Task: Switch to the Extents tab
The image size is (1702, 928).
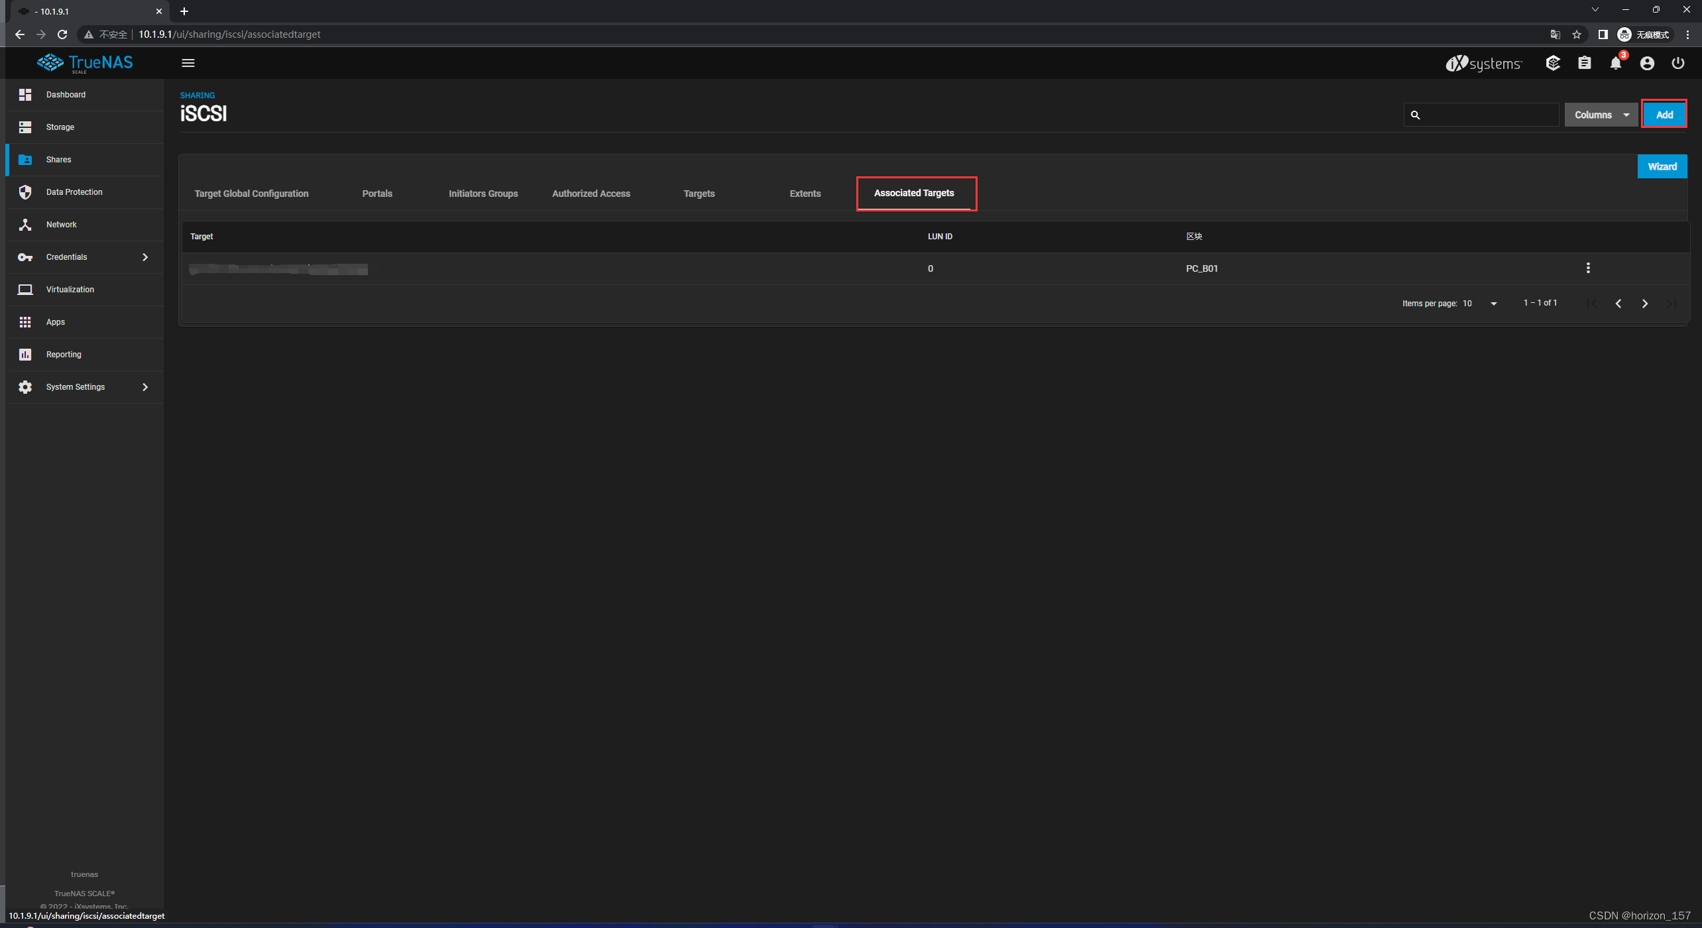Action: pos(804,192)
